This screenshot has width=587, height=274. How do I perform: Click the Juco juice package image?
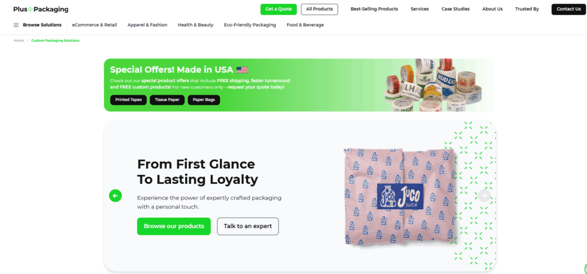(400, 198)
